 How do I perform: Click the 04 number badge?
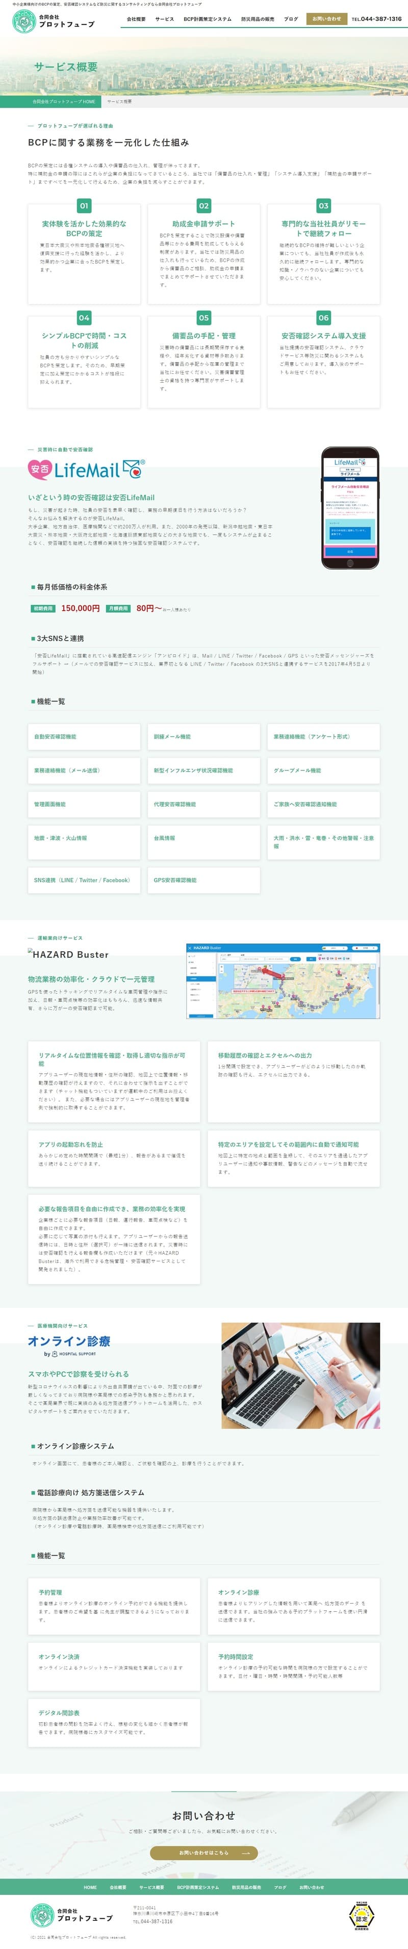click(x=84, y=318)
